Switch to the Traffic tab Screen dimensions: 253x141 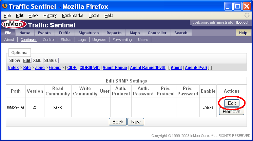click(64, 33)
